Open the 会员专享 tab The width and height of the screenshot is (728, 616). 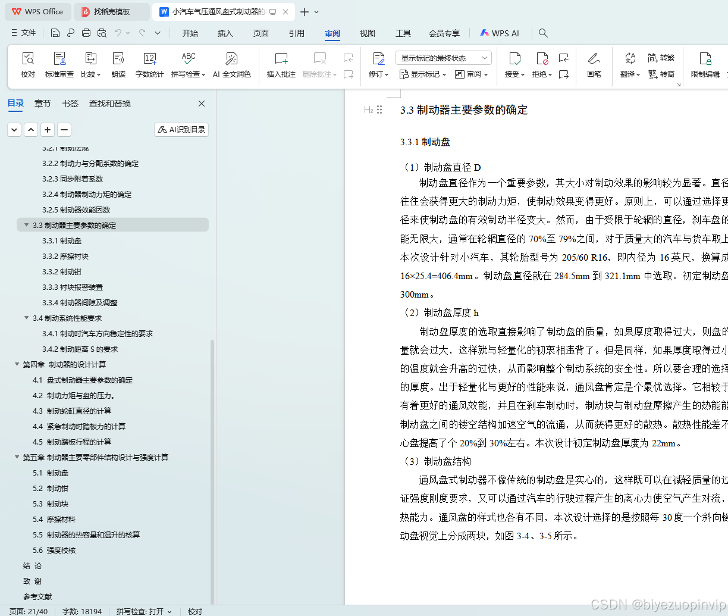444,33
